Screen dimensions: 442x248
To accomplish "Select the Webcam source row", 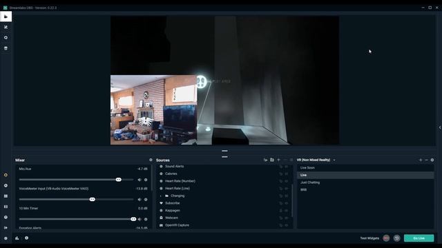I will (224, 218).
